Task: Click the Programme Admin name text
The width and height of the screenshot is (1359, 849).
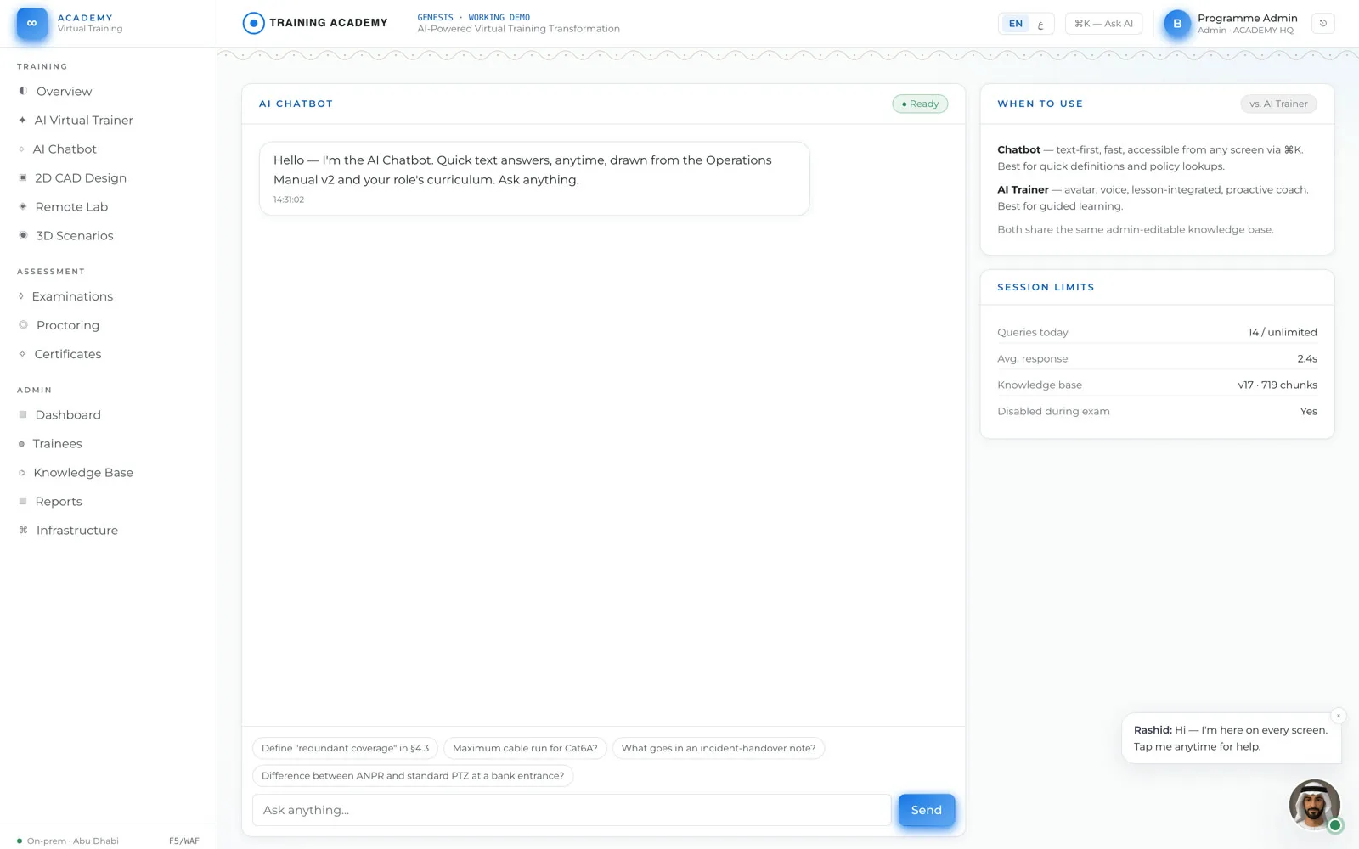Action: pos(1248,18)
